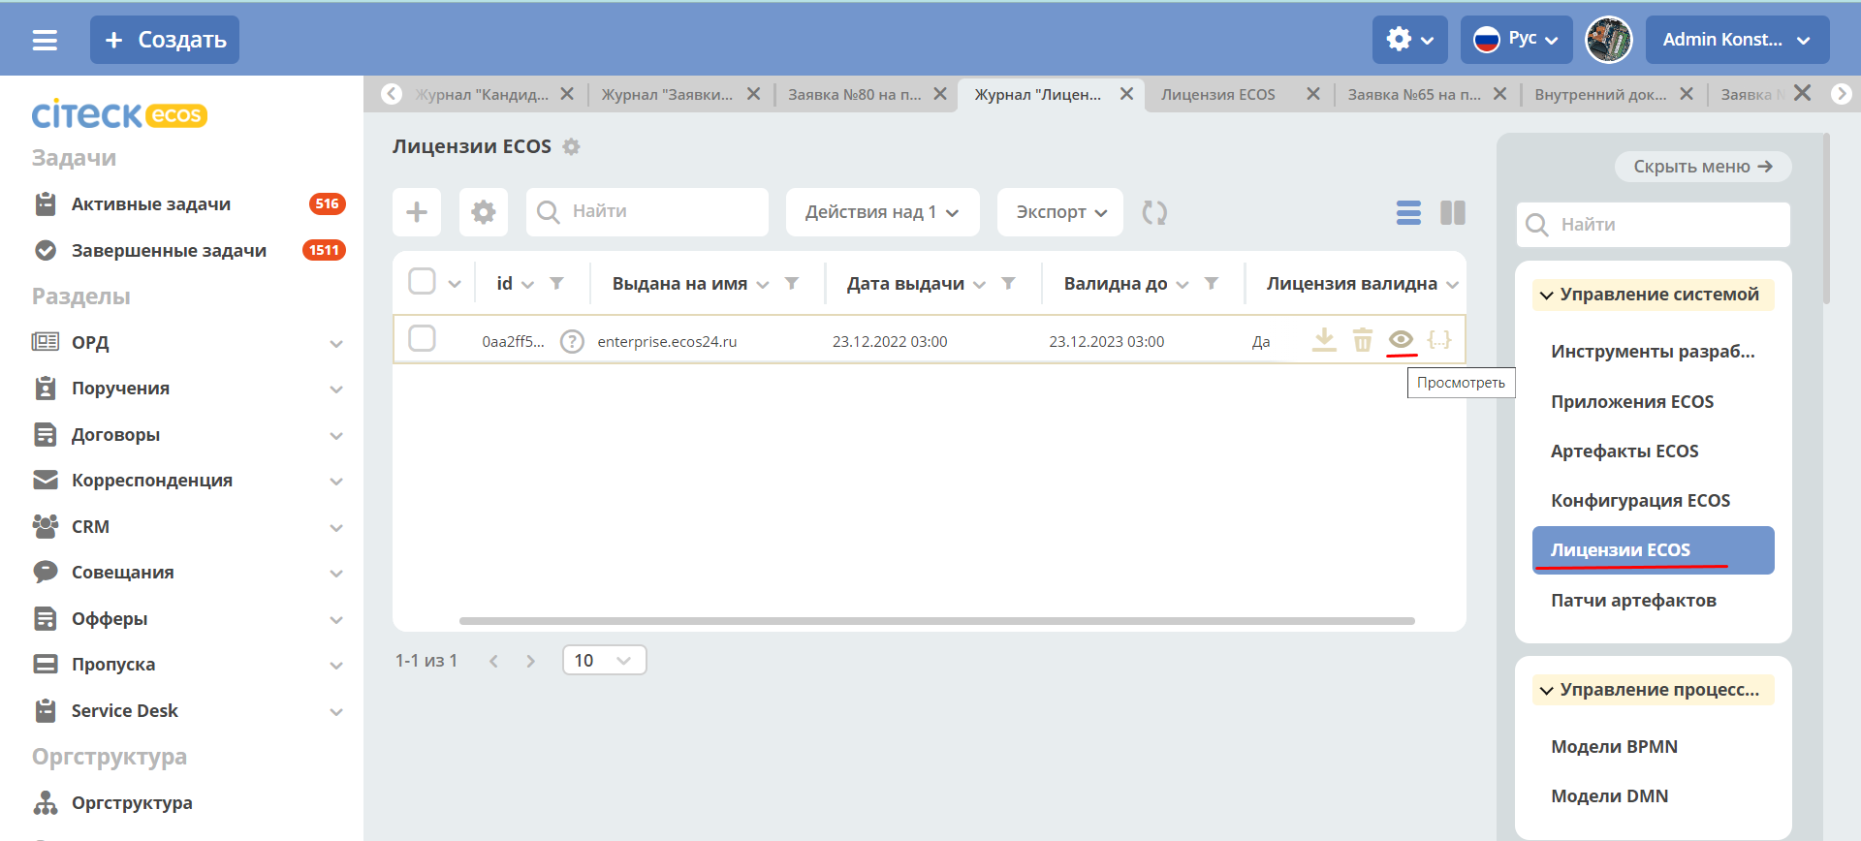Viewport: 1861px width, 841px height.
Task: Open Admin Konst... user menu
Action: click(1737, 40)
